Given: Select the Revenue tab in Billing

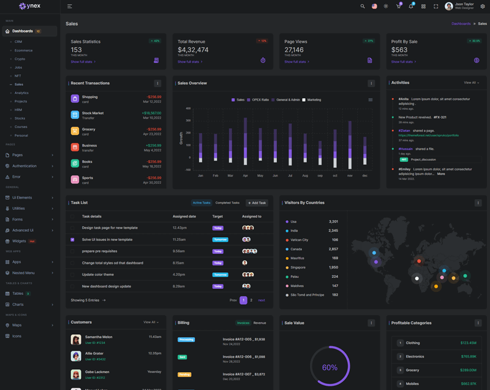Looking at the screenshot, I should point(260,323).
